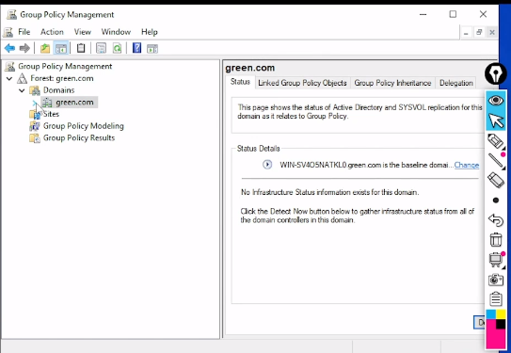The height and width of the screenshot is (353, 511).
Task: Click the green.com heading text
Action: [250, 68]
